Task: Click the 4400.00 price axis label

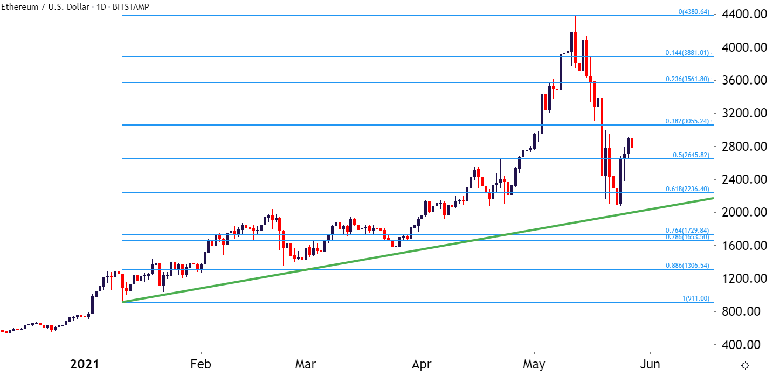Action: (x=743, y=15)
